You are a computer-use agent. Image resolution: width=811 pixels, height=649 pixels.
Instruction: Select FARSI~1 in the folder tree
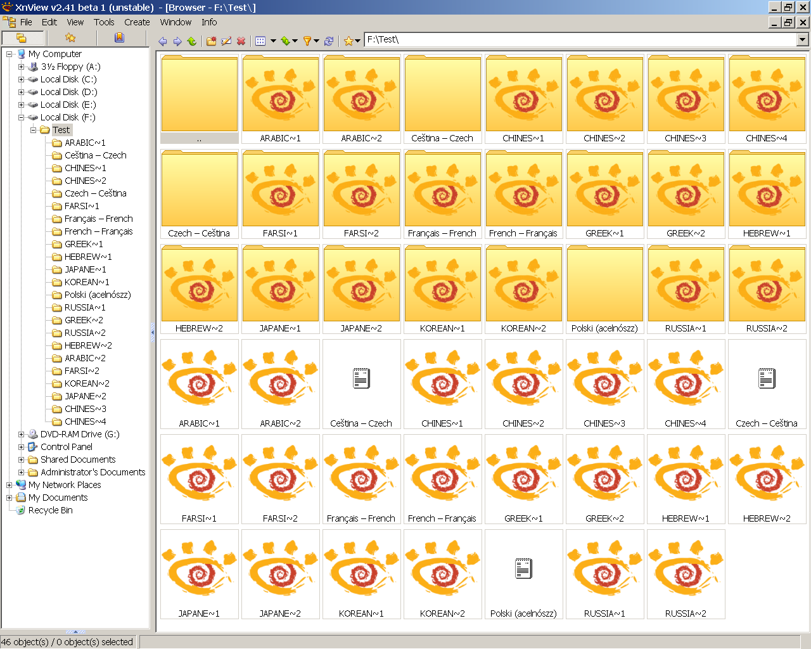[82, 206]
